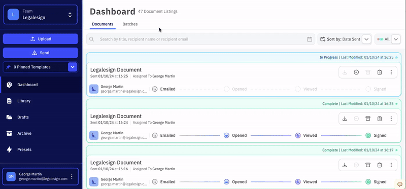The image size is (406, 189).
Task: Open more options for document sent 16:24
Action: tap(391, 119)
